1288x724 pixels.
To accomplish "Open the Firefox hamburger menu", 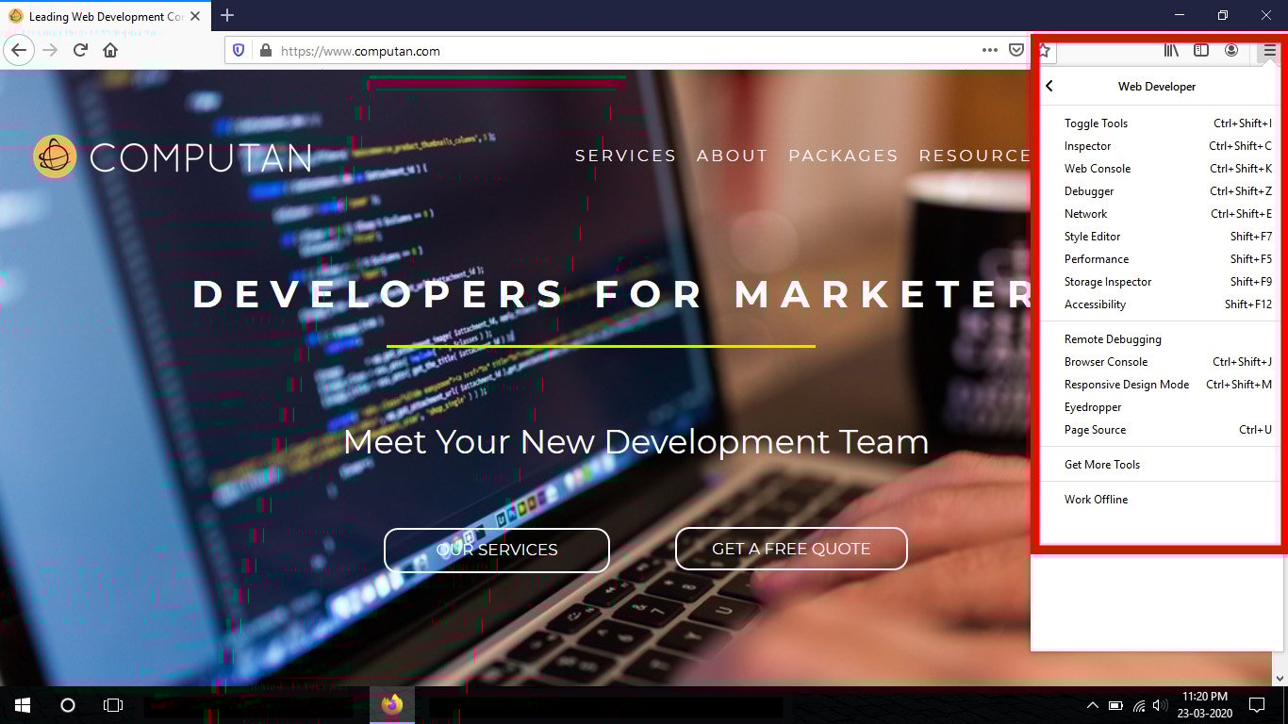I will (1269, 51).
